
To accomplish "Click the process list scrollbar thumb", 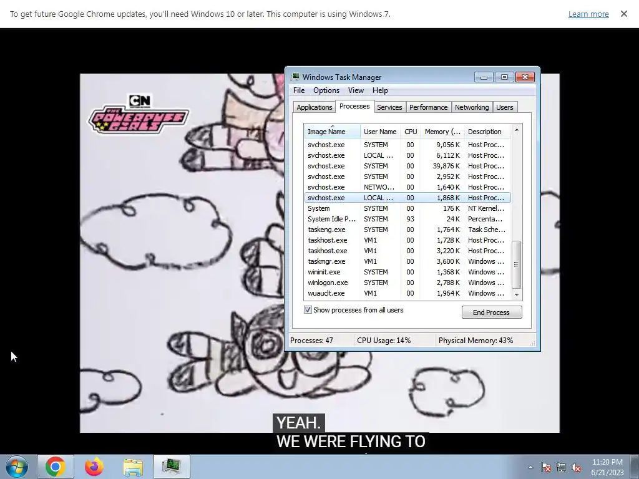I will point(516,264).
